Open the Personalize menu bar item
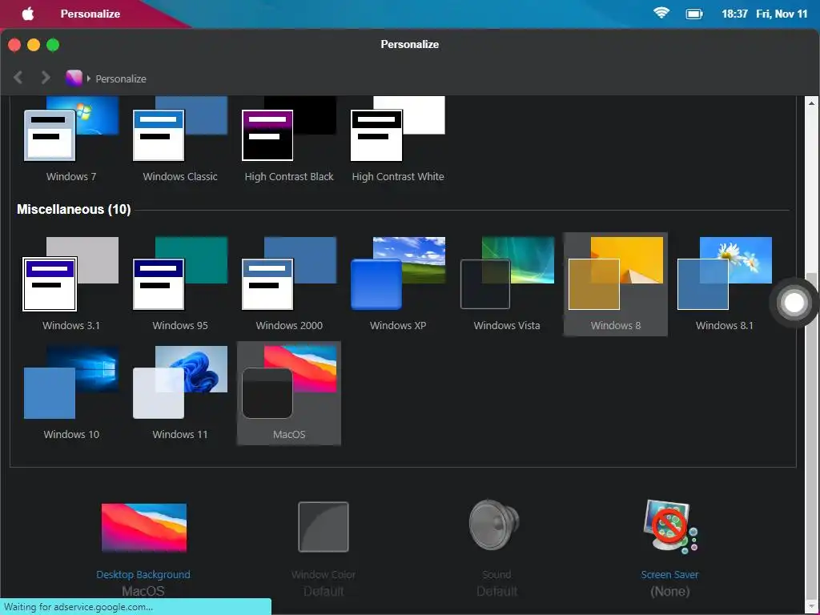 click(x=90, y=14)
